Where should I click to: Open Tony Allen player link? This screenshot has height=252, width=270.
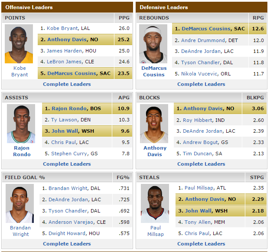198,222
